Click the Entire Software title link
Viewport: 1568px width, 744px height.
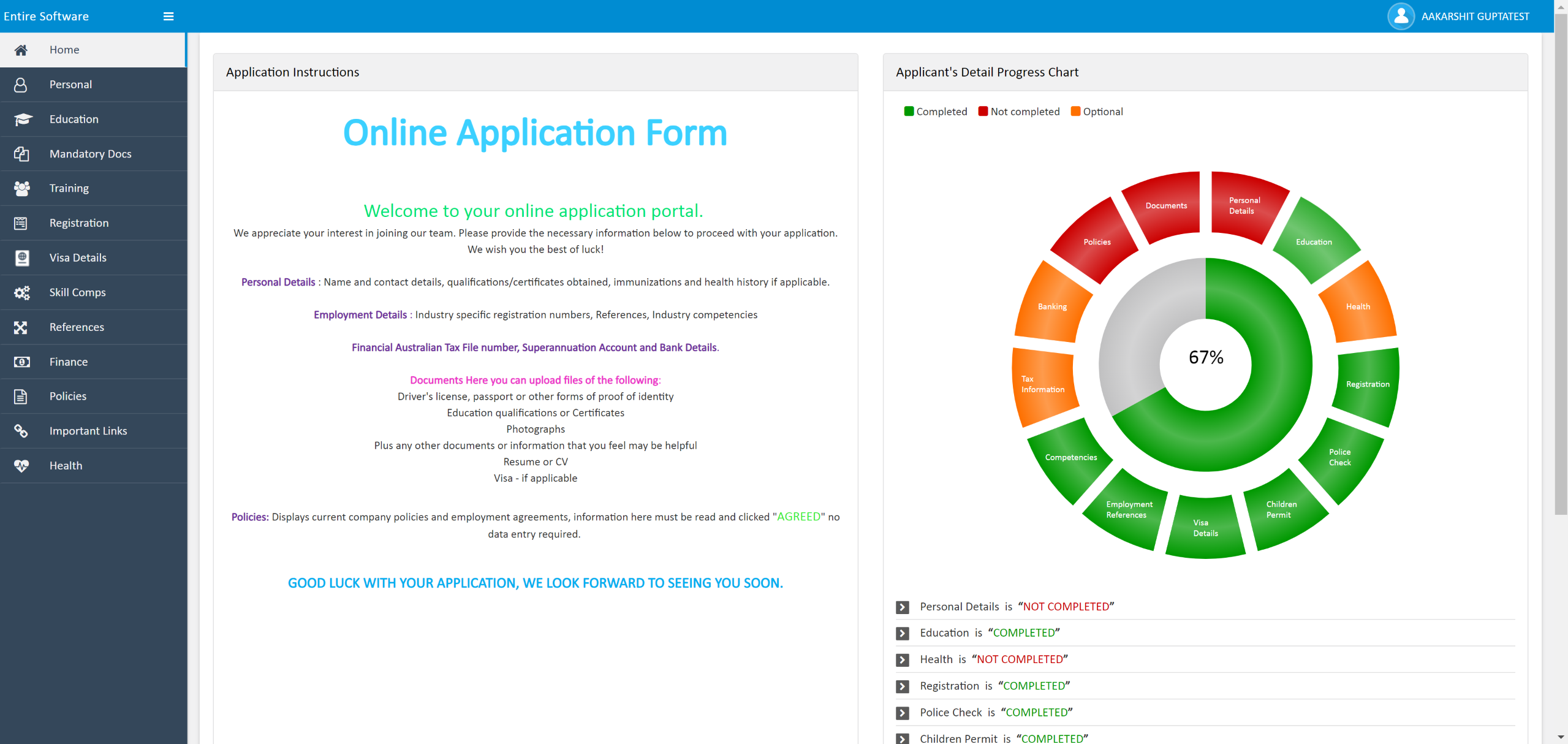click(46, 17)
